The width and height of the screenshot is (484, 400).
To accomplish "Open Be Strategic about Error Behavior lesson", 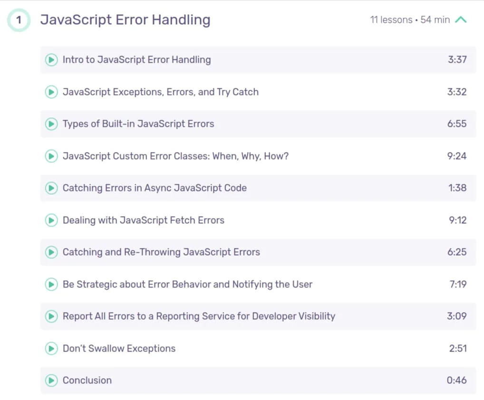I will pos(187,285).
